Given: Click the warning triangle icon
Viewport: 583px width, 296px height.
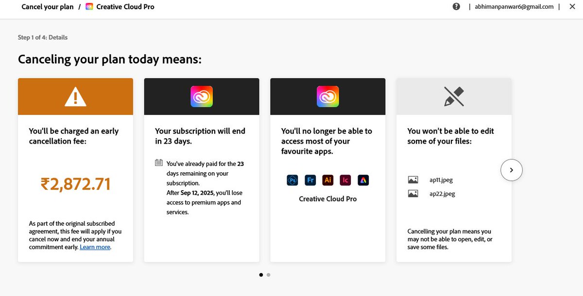Looking at the screenshot, I should click(75, 97).
